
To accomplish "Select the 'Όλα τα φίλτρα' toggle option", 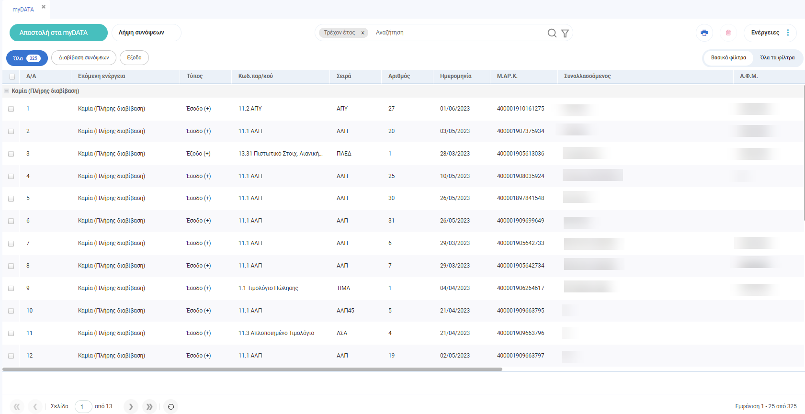I will [x=777, y=58].
